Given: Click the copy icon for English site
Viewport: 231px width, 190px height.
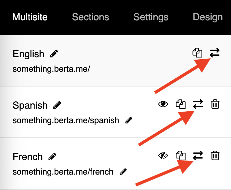Looking at the screenshot, I should [197, 53].
